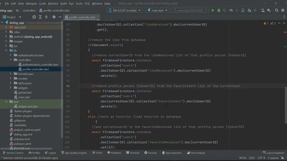Open the Navigate menu
Screen dimensions: 287x161
[x=31, y=4]
